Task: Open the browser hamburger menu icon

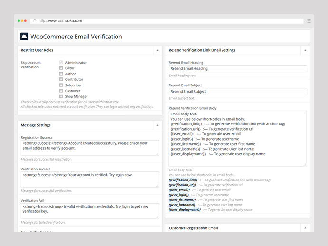Action: coord(309,21)
